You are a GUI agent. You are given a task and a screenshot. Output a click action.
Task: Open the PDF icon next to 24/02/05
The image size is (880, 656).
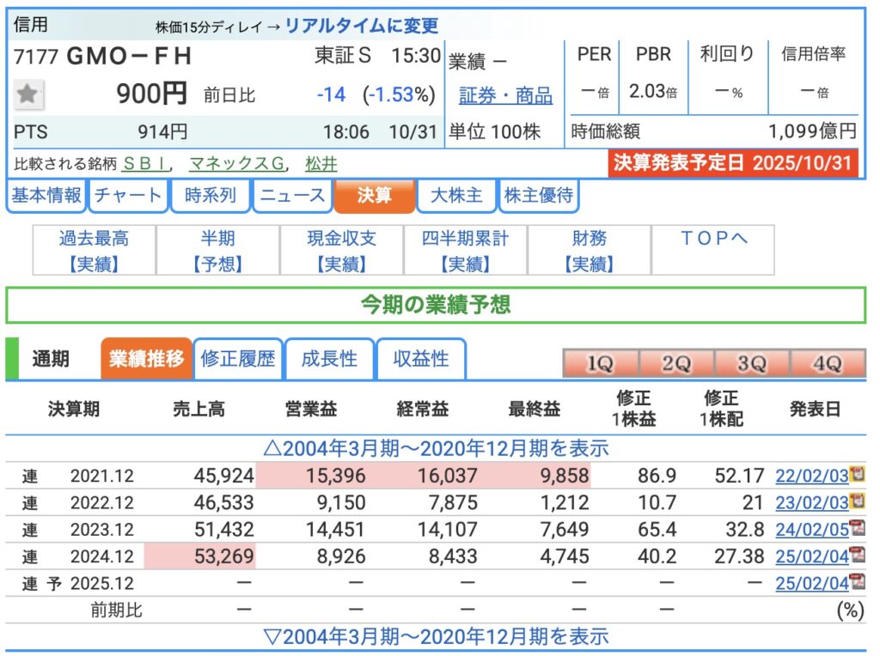[x=856, y=529]
